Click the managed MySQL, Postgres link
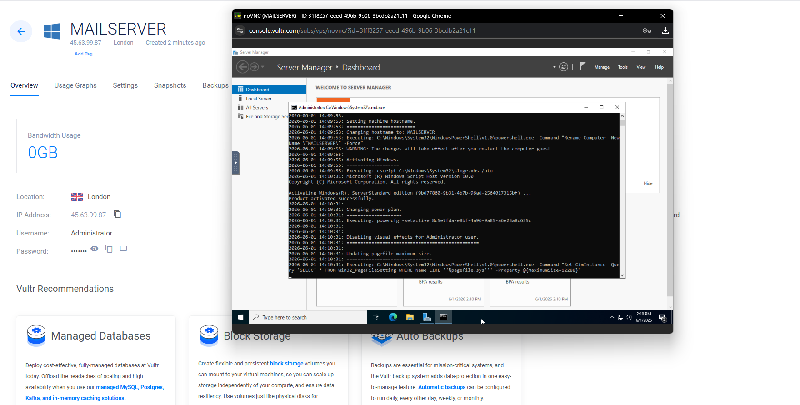This screenshot has height=405, width=800. click(130, 387)
